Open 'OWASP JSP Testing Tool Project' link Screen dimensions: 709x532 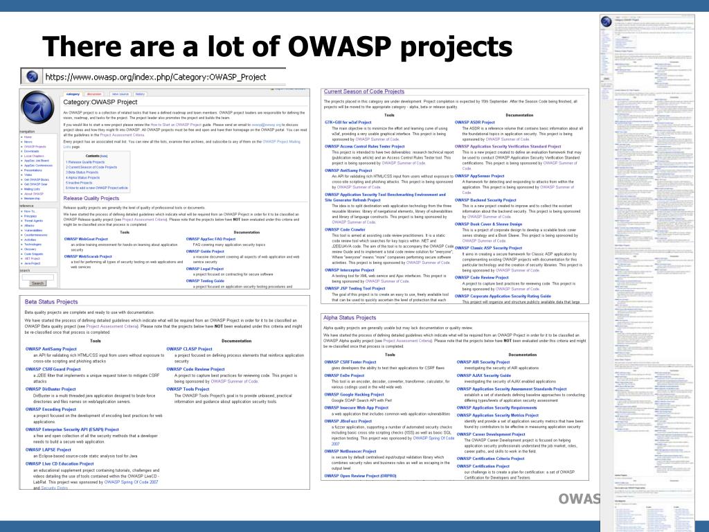(x=355, y=288)
